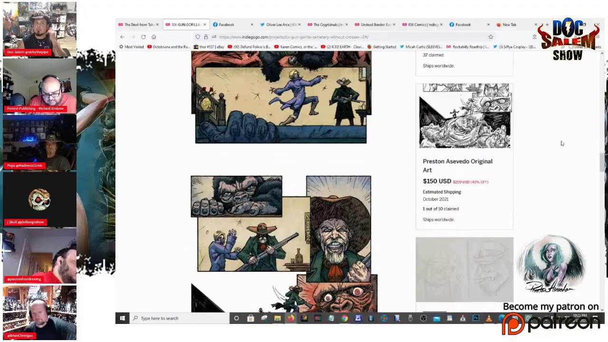Reload the page with the refresh icon
Screen dimensions: 608x342
(x=143, y=37)
